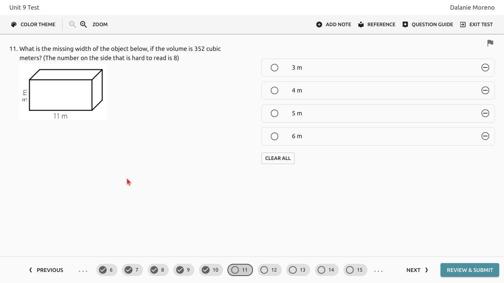The width and height of the screenshot is (504, 283).
Task: Open the Reference book icon
Action: tap(361, 24)
